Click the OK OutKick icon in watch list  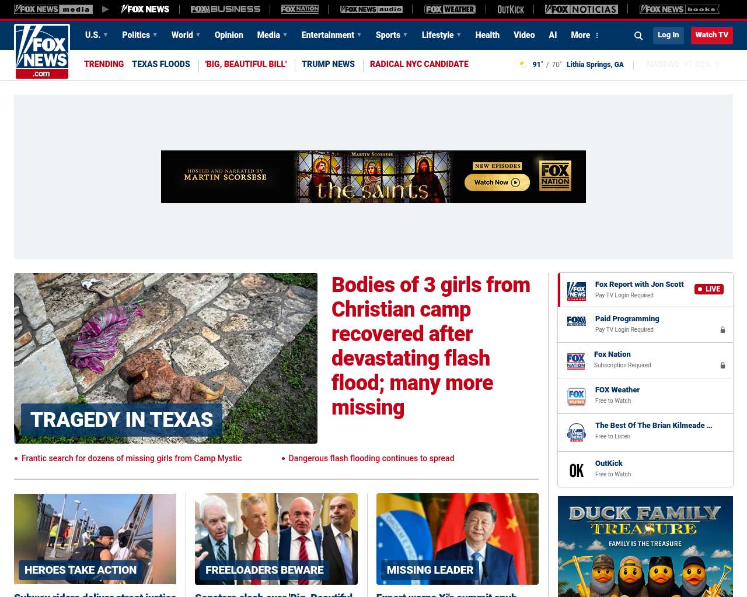(x=577, y=470)
